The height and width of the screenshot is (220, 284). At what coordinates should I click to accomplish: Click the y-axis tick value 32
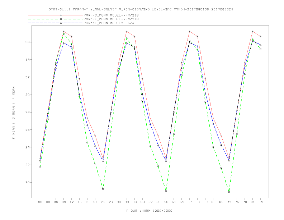(x=28, y=77)
